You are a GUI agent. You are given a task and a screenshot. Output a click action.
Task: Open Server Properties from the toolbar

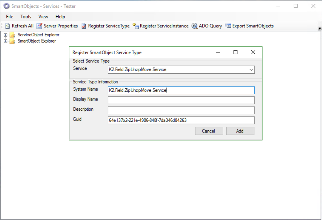[39, 26]
